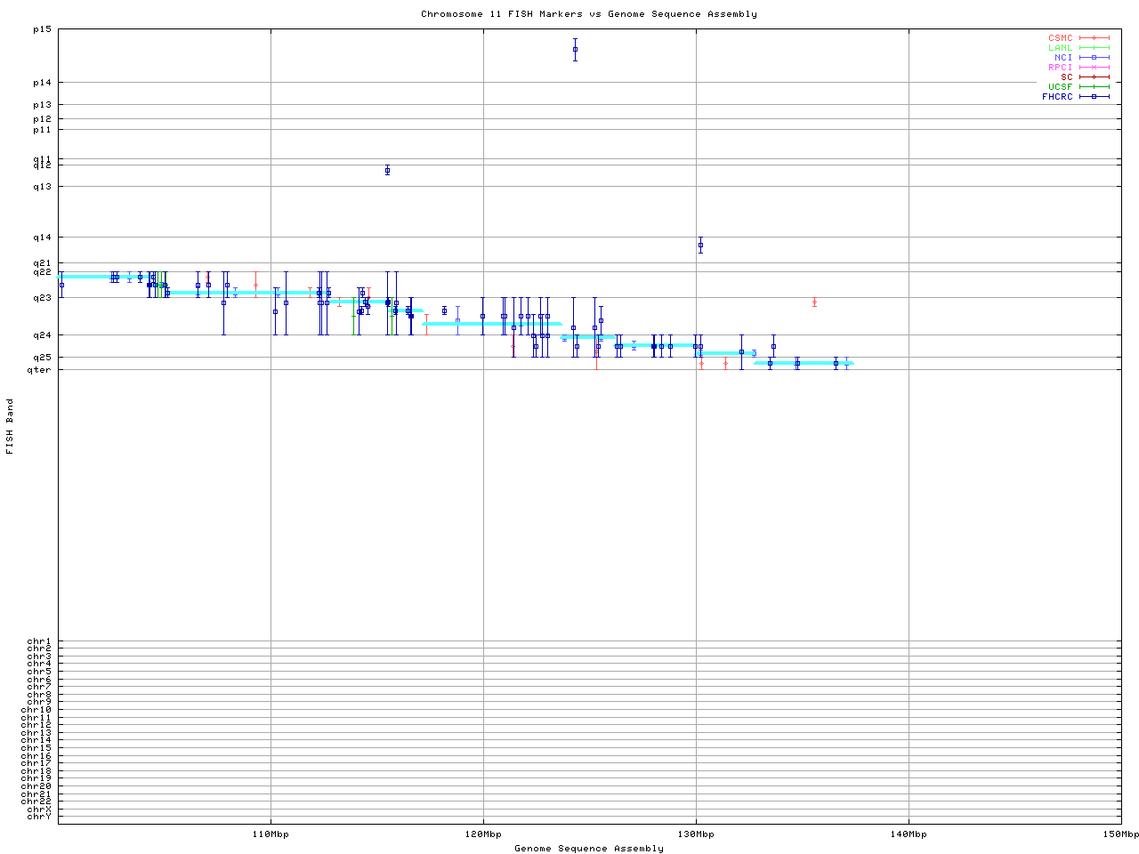Click the chart title text
This screenshot has height=854, width=1139.
click(588, 14)
